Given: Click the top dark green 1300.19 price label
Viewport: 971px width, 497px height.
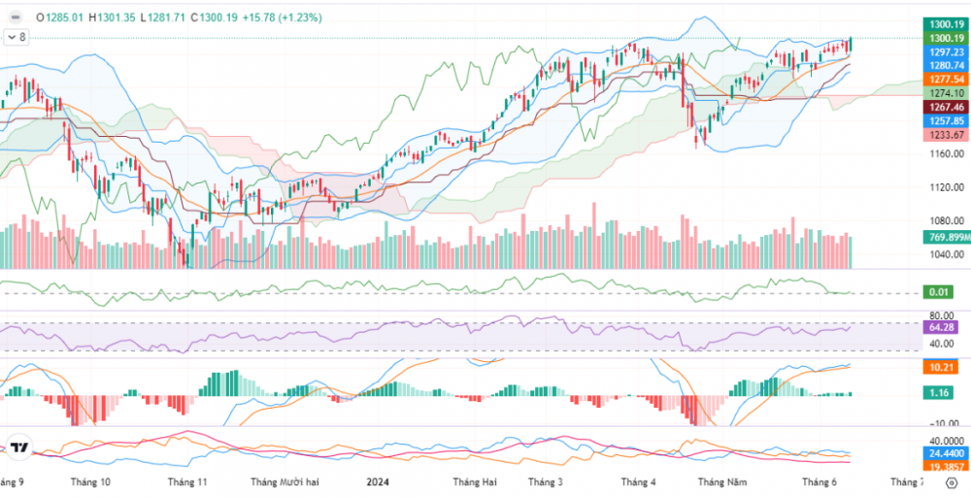Looking at the screenshot, I should click(945, 23).
